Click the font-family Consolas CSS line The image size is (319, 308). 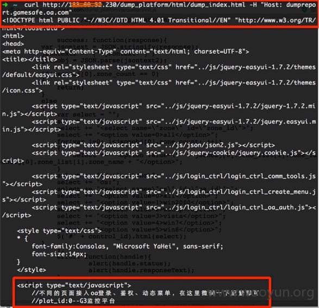point(127,246)
